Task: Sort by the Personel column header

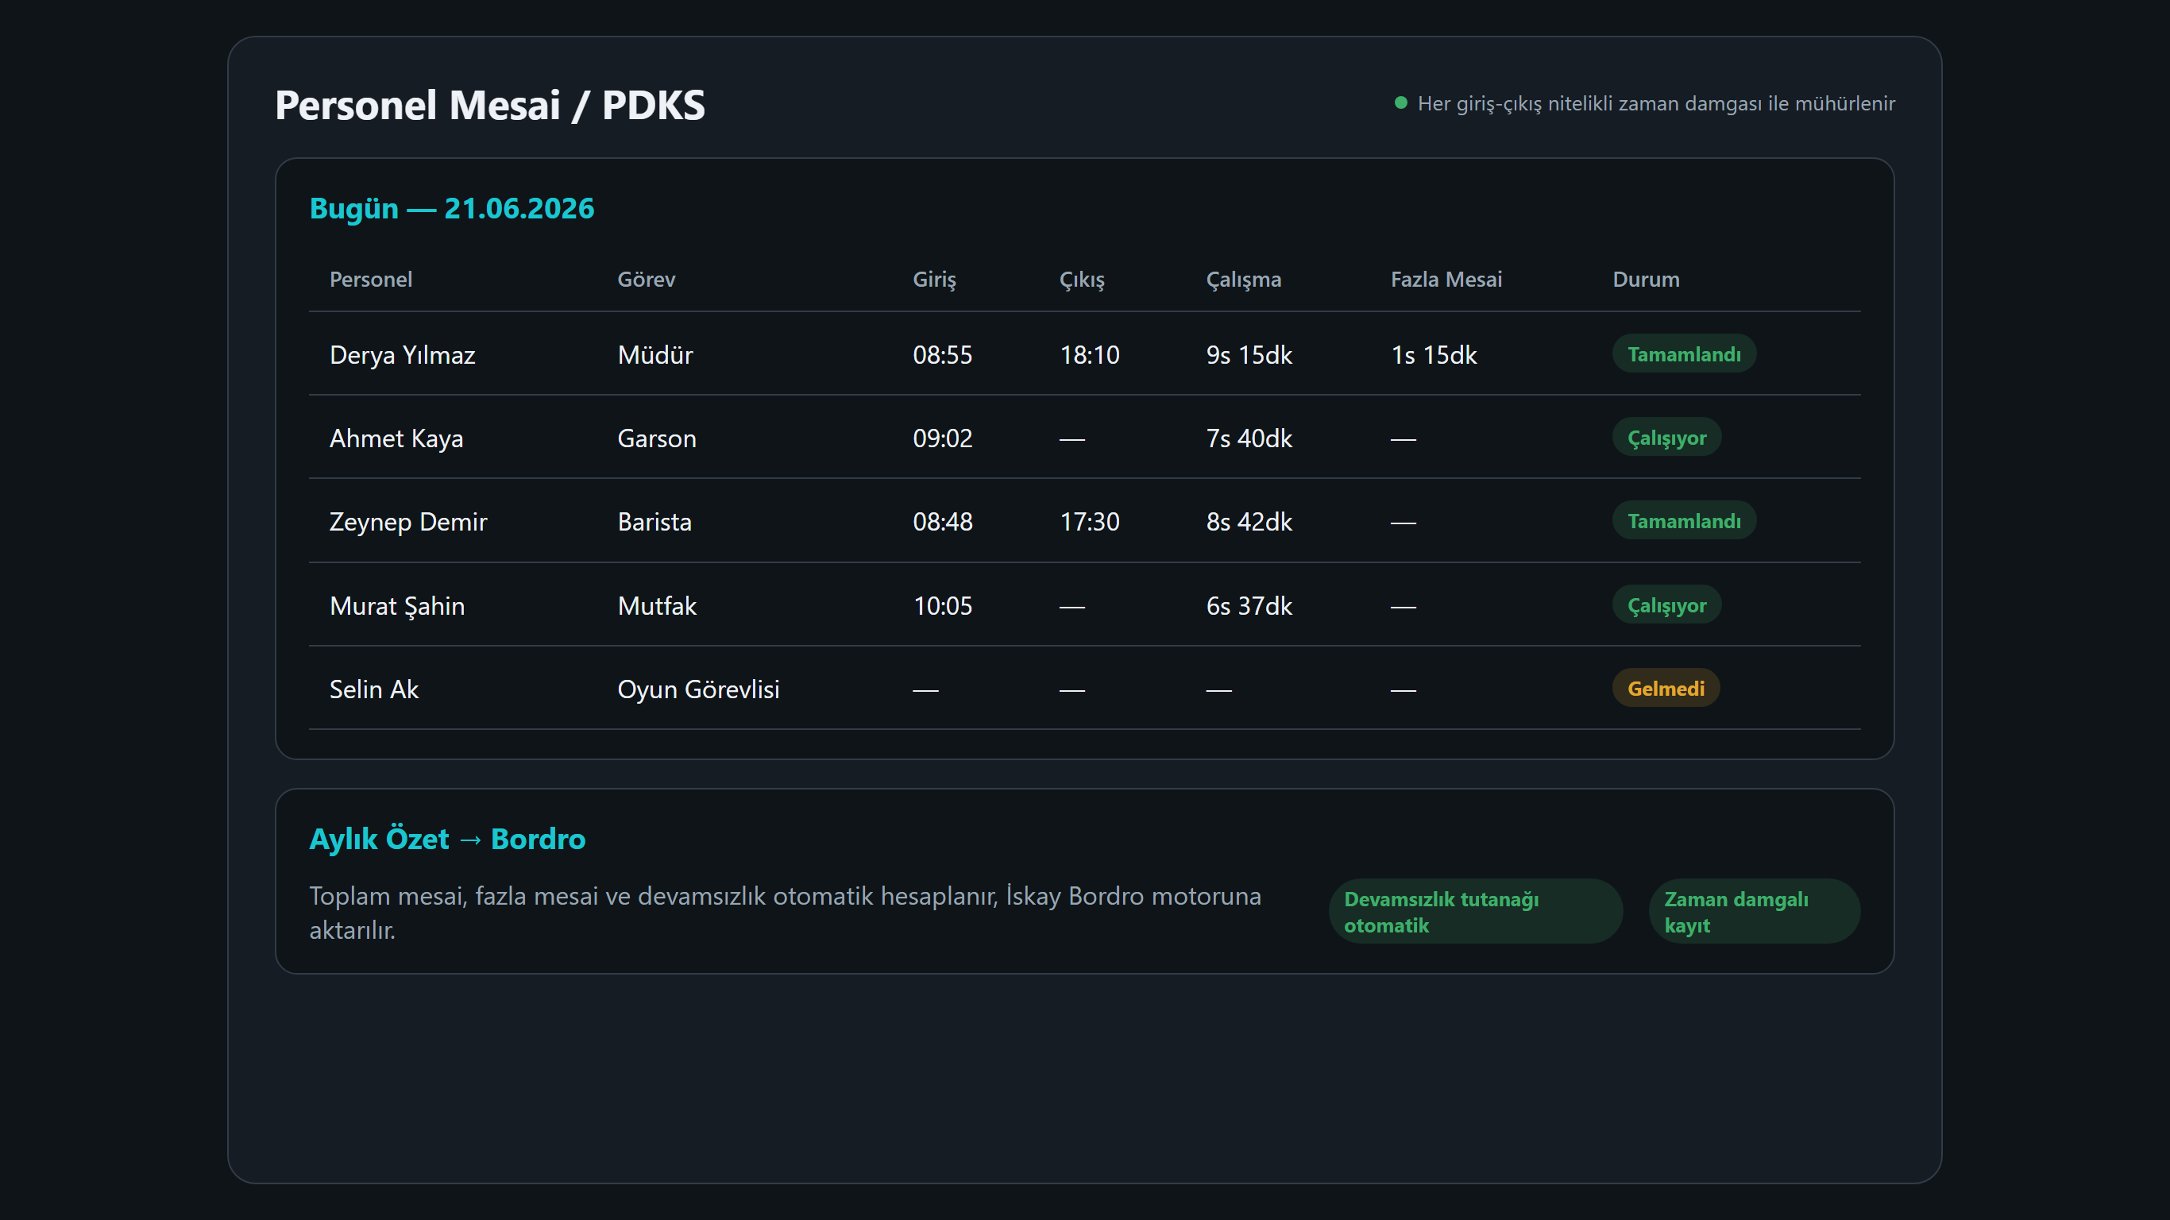Action: point(371,279)
